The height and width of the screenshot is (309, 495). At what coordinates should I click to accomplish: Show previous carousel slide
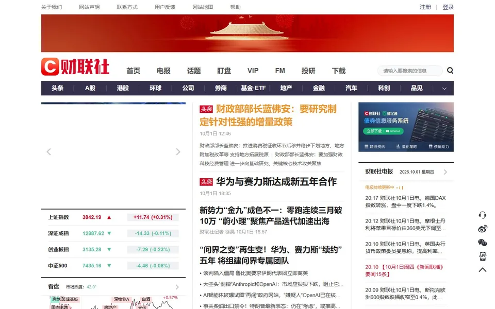click(49, 151)
